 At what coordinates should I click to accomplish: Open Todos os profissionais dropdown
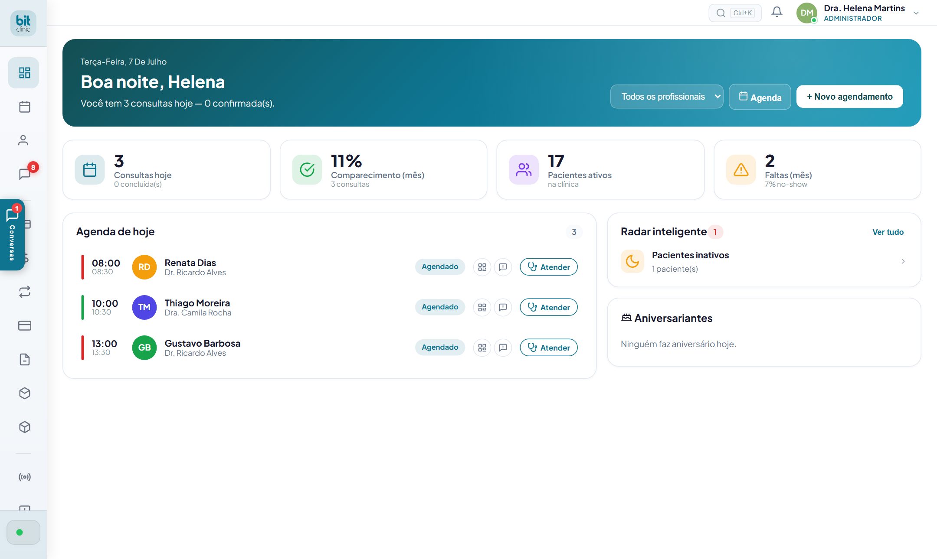pos(667,97)
